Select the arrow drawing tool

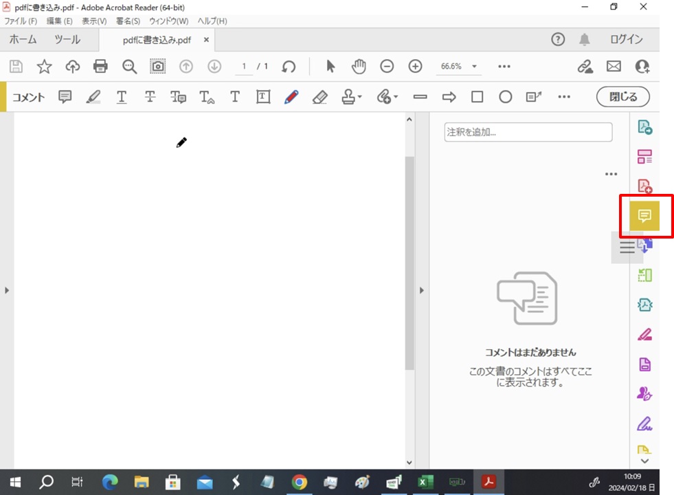tap(449, 97)
